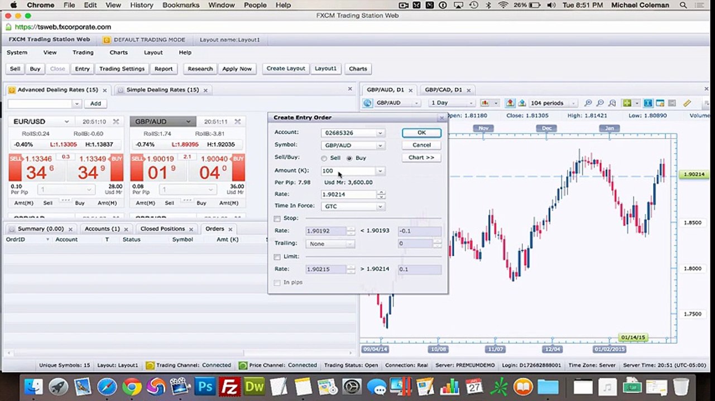Confirm entry order with OK
This screenshot has width=715, height=401.
pyautogui.click(x=421, y=133)
